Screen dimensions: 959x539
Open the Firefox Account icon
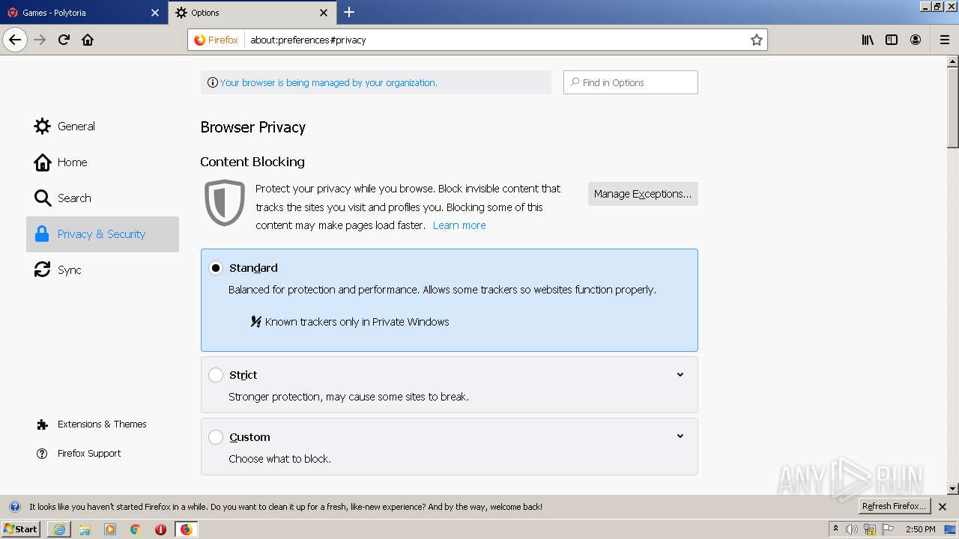click(x=916, y=40)
